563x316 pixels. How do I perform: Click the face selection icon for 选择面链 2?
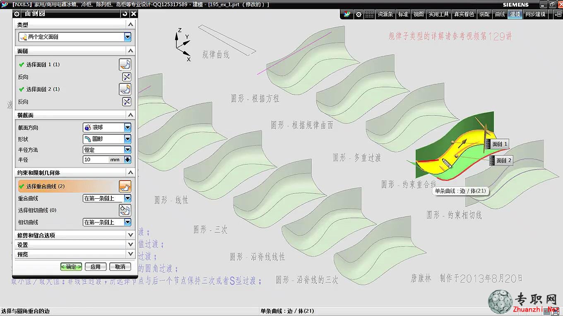coord(125,89)
